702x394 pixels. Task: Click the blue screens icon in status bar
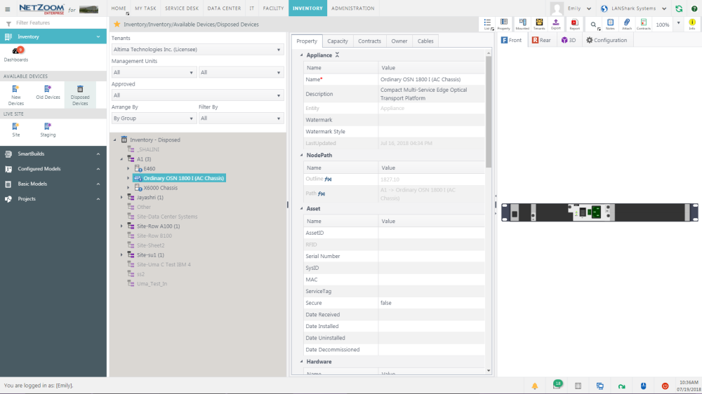600,386
